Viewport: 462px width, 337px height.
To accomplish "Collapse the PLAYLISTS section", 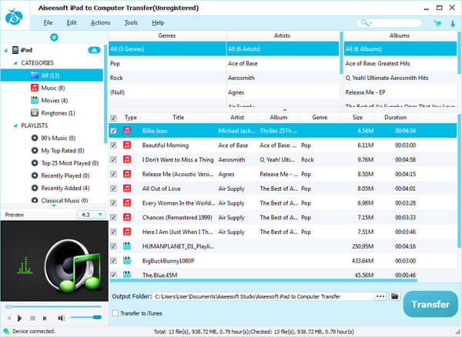I will tap(15, 125).
